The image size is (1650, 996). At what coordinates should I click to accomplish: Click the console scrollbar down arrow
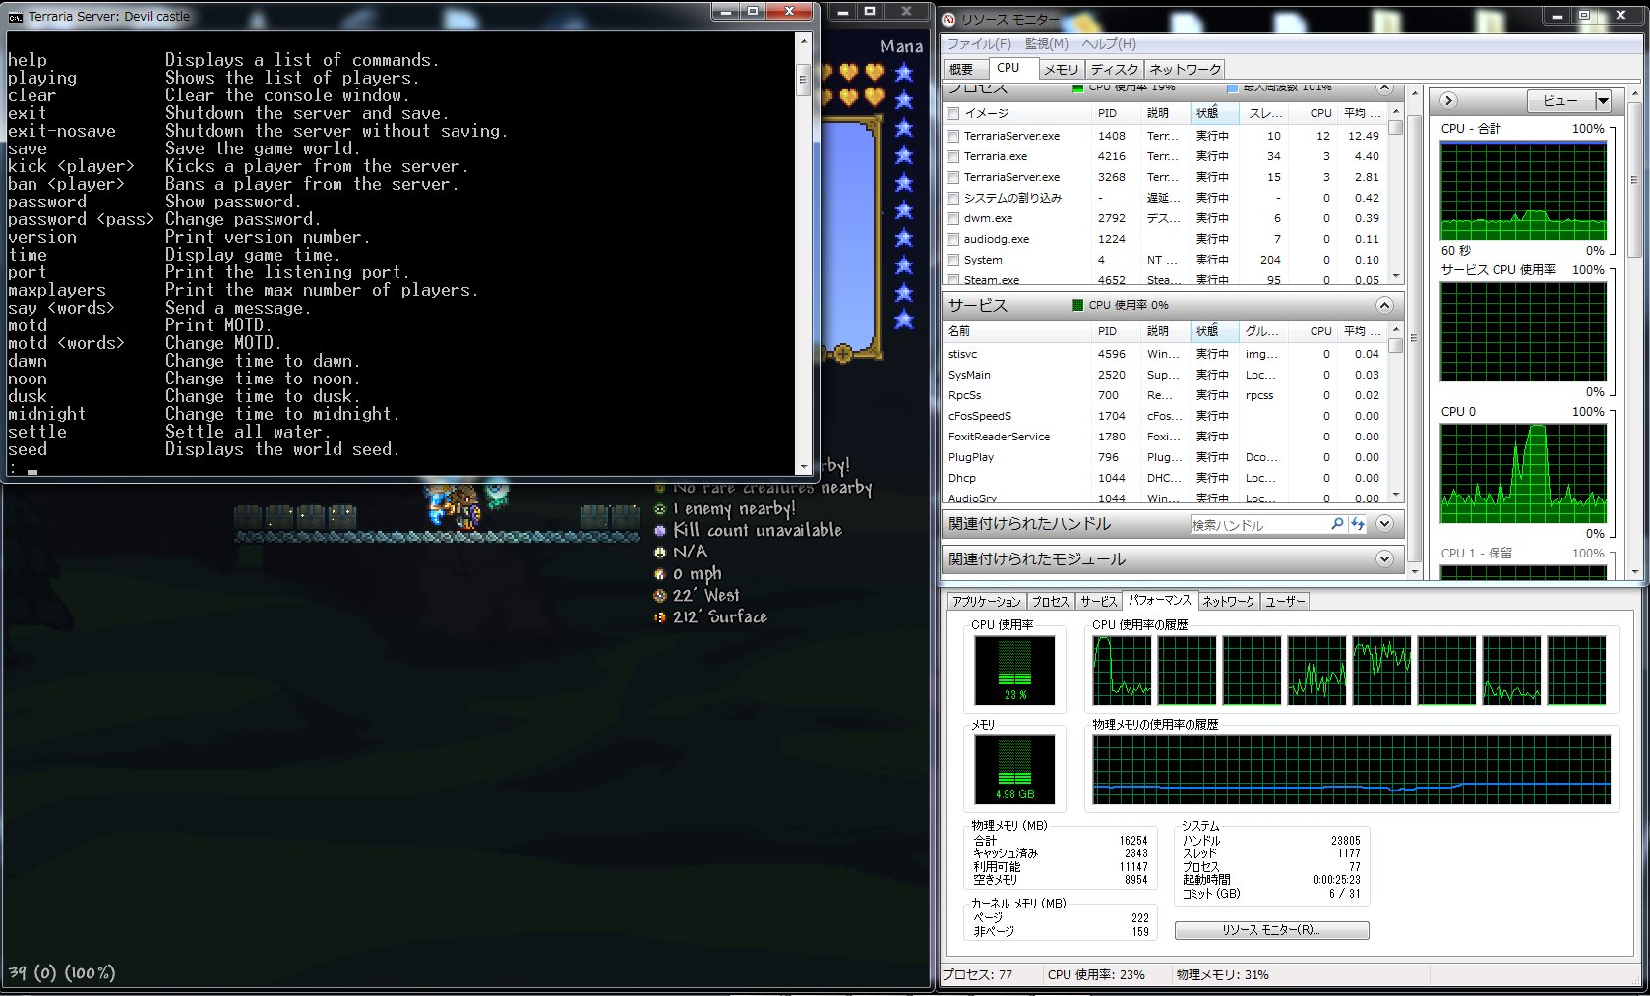pos(803,467)
